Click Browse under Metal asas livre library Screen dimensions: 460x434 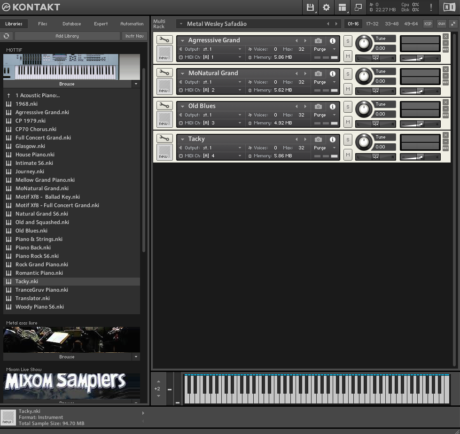pos(67,356)
